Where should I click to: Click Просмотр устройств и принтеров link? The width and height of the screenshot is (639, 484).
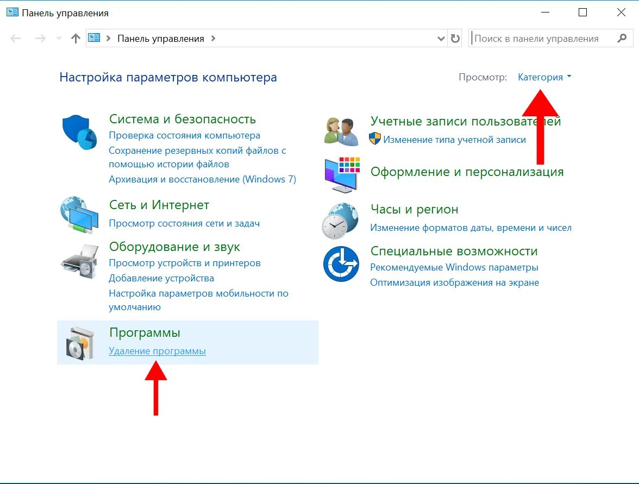click(185, 263)
